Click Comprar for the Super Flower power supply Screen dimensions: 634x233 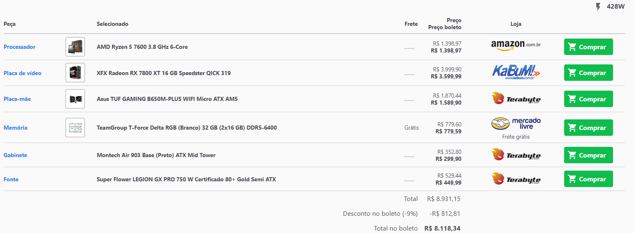[x=588, y=179]
